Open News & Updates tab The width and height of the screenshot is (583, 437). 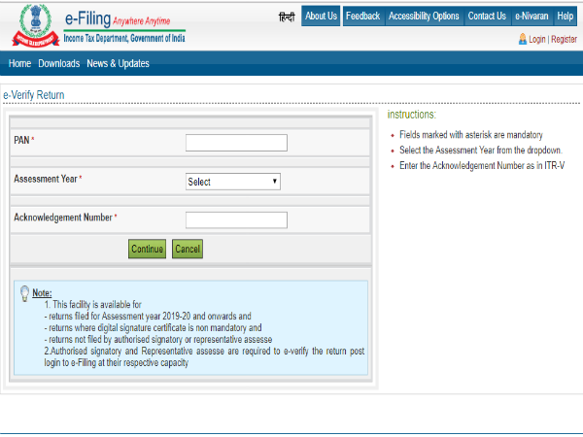pyautogui.click(x=118, y=64)
